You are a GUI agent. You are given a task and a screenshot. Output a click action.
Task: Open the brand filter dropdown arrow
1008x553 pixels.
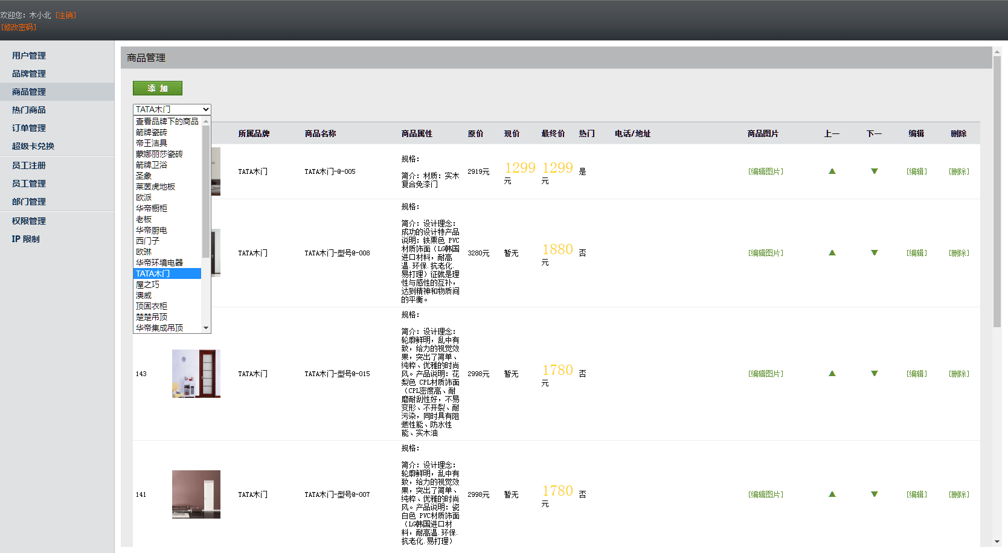(x=205, y=109)
